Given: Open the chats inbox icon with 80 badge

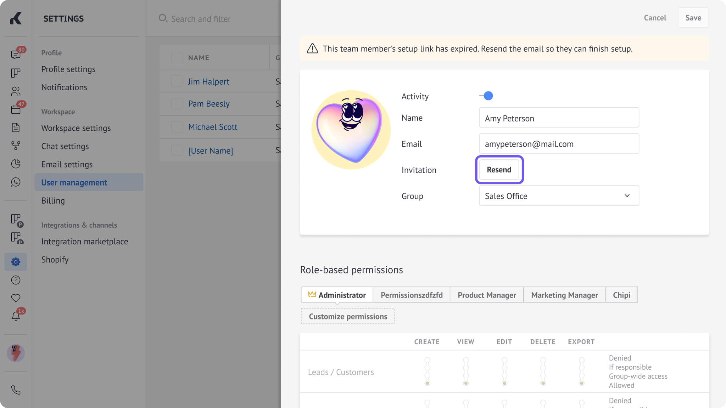Looking at the screenshot, I should click(16, 54).
